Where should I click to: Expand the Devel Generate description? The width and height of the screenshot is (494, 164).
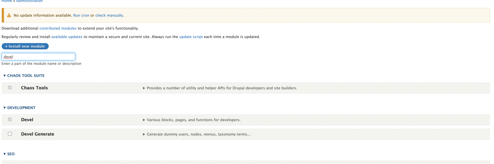coord(197,134)
